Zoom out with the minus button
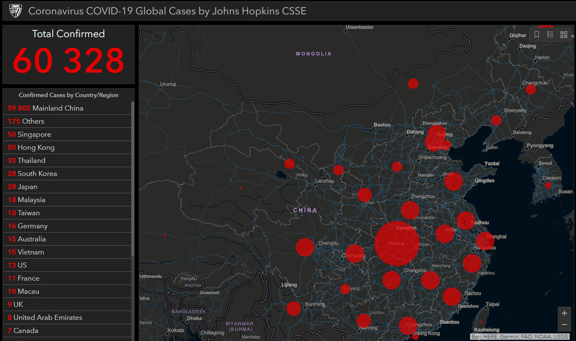This screenshot has width=576, height=341. 564,325
